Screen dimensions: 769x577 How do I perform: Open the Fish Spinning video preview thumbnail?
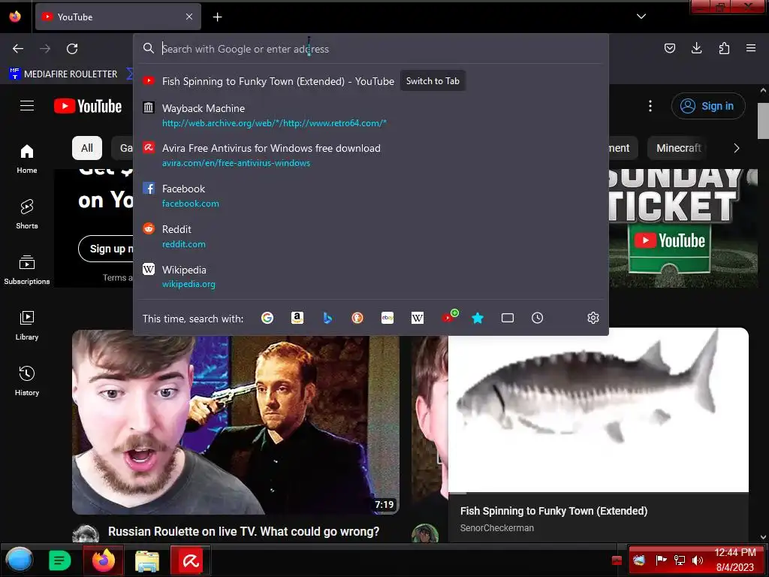[599, 410]
